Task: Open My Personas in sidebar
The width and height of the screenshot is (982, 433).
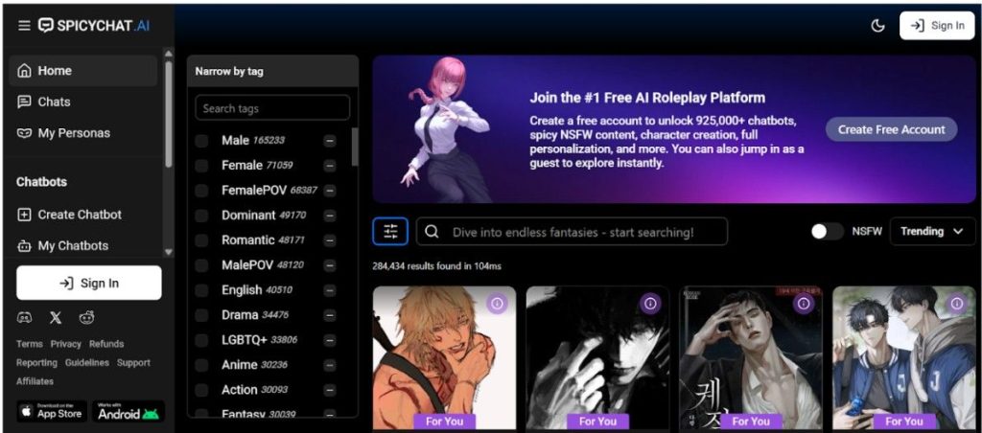Action: pos(83,133)
